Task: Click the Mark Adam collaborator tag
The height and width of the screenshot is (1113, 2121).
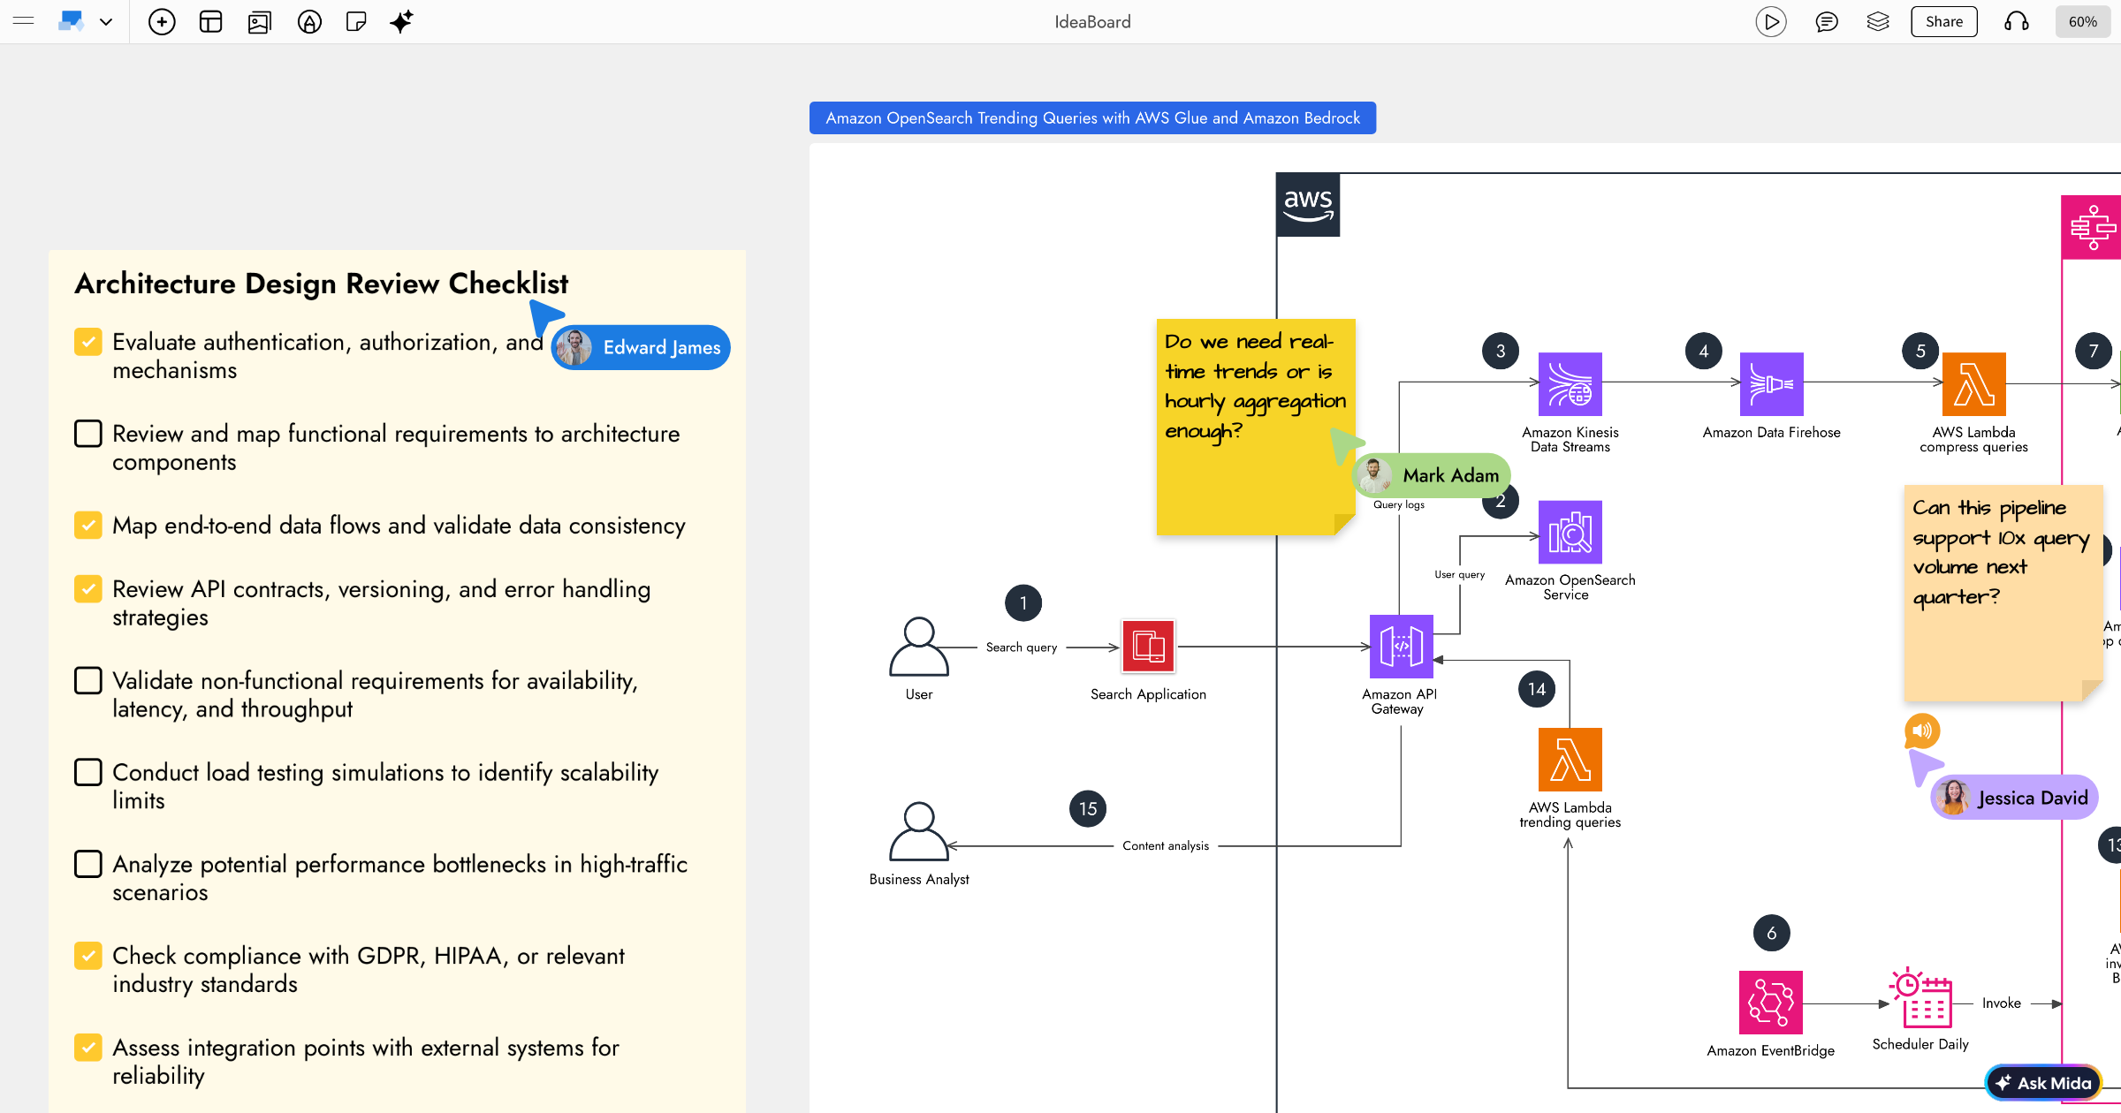Action: pos(1432,475)
